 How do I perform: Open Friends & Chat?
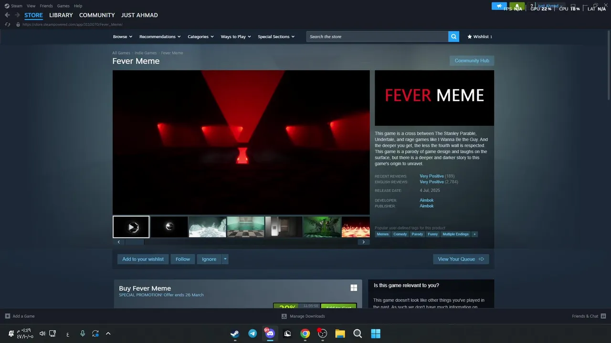(589, 316)
